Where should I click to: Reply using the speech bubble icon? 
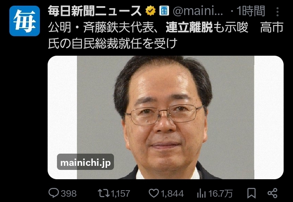(x=54, y=193)
